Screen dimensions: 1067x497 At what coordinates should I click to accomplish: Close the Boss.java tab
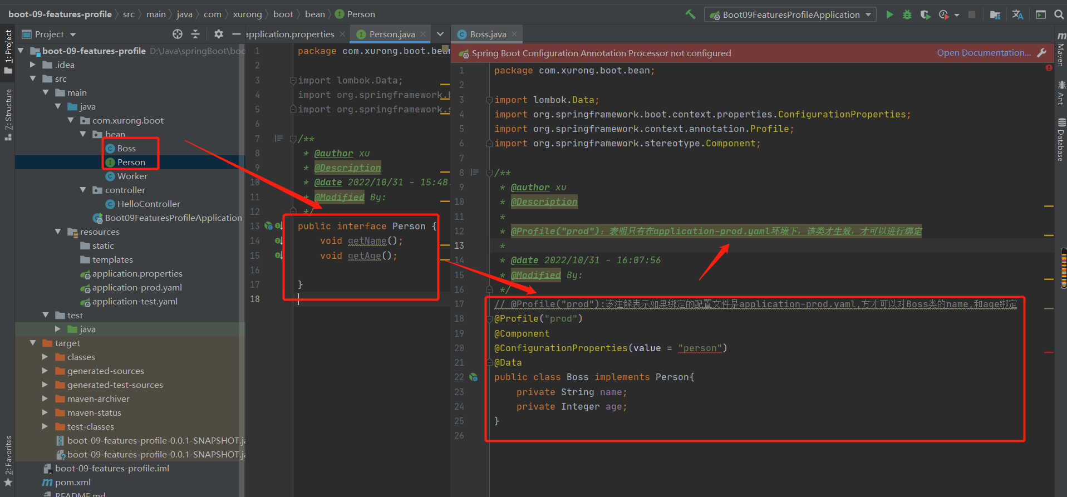click(x=514, y=34)
